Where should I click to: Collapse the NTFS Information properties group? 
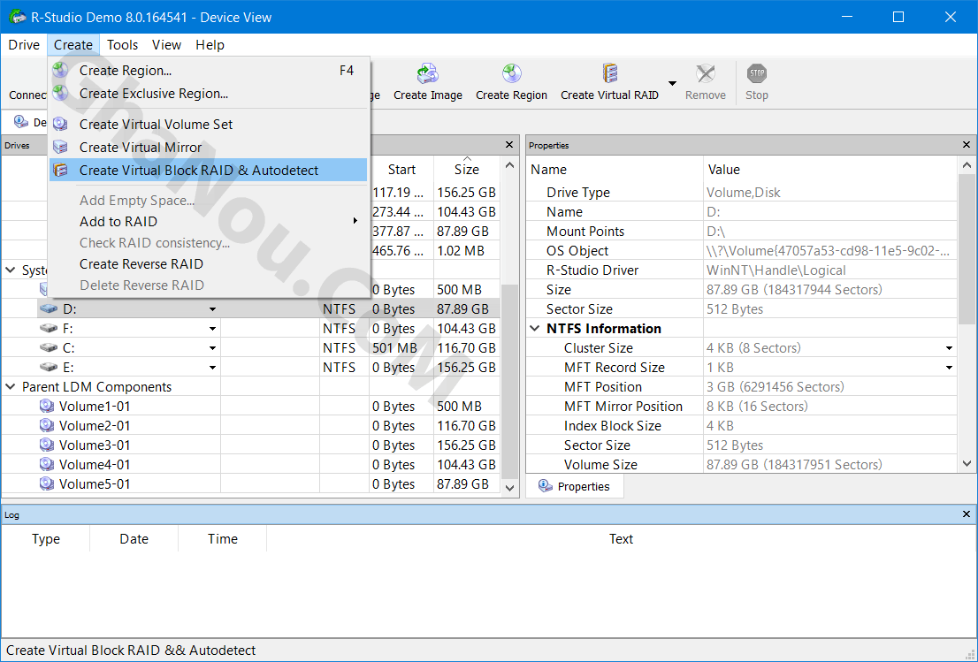point(535,329)
